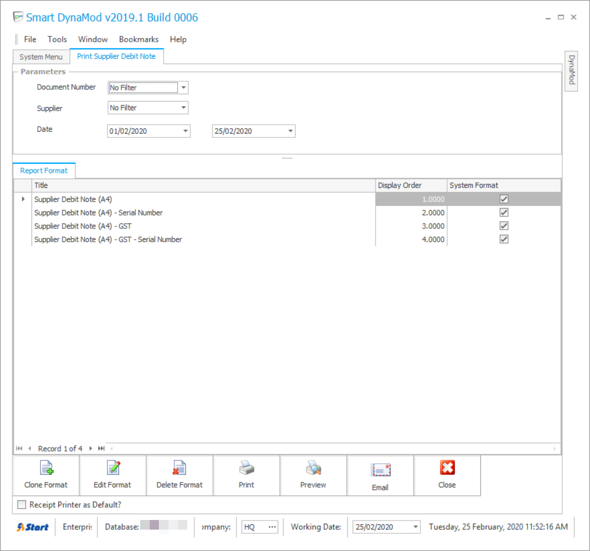Go to last record navigator arrow

coord(101,448)
